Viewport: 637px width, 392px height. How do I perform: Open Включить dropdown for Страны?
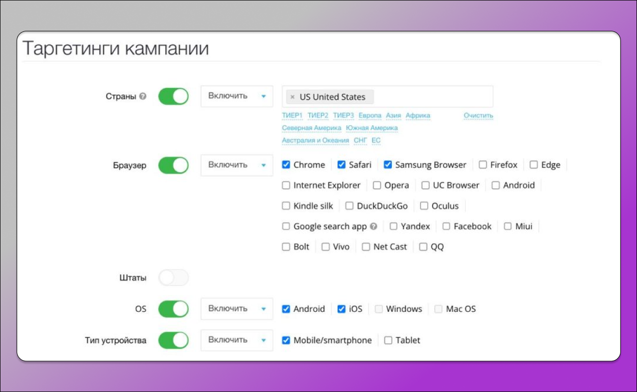coord(237,96)
